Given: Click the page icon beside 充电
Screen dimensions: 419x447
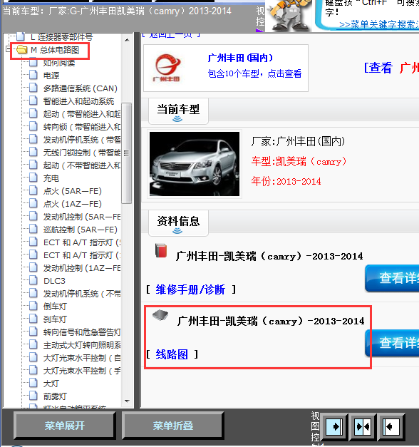Looking at the screenshot, I should point(33,178).
